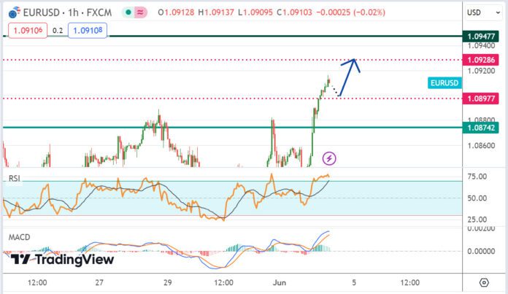Click the 1h interval label
This screenshot has height=294, width=508.
pos(73,12)
